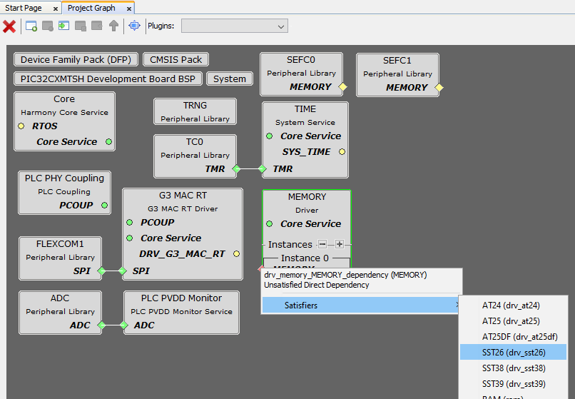Switch to the Start Page tab
This screenshot has height=399, width=575.
pyautogui.click(x=24, y=8)
